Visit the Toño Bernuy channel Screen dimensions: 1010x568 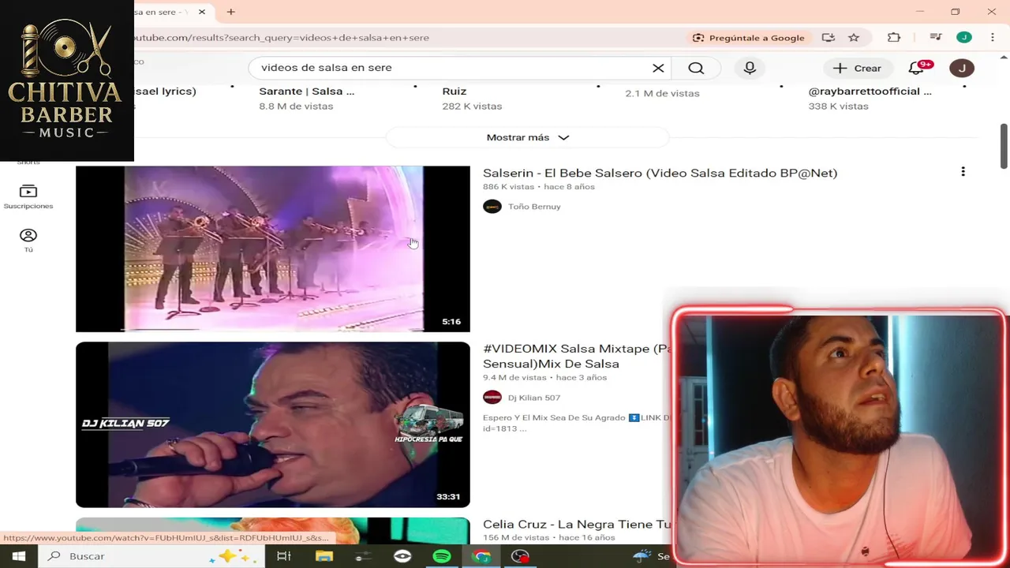534,207
